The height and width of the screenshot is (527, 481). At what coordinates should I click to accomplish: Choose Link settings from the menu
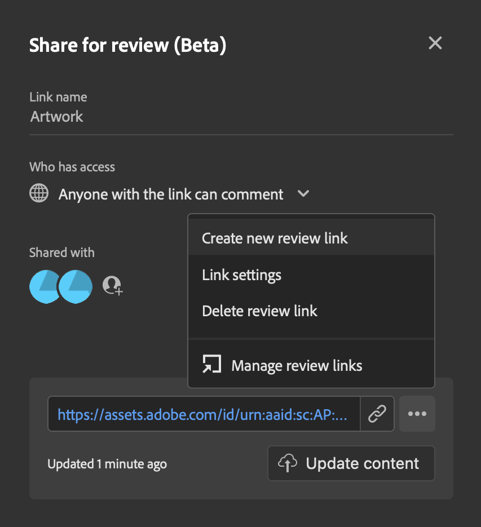tap(241, 275)
